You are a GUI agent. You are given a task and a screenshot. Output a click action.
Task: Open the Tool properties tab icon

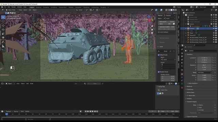pos(182,49)
